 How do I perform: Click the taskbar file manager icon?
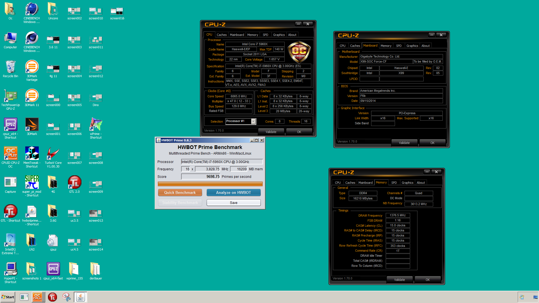point(24,297)
